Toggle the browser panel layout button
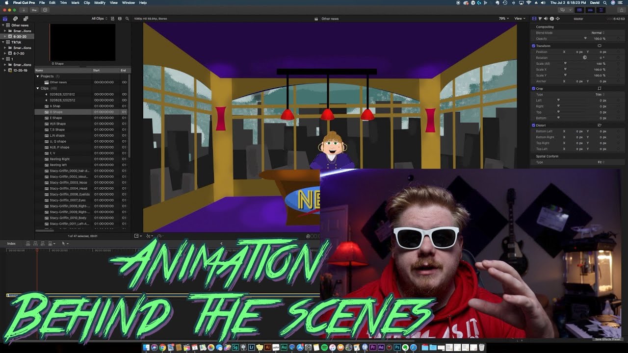 pyautogui.click(x=579, y=10)
